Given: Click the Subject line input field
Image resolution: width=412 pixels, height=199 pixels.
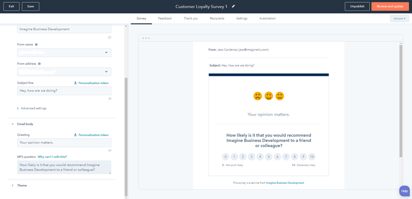Looking at the screenshot, I should [64, 91].
